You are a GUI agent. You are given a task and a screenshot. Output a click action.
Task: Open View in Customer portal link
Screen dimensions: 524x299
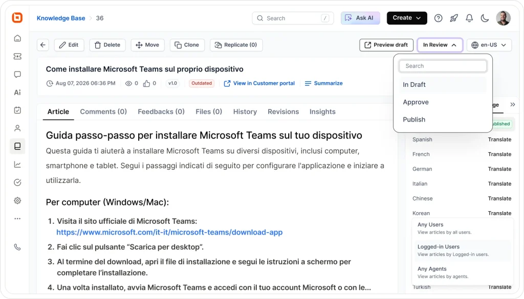pyautogui.click(x=259, y=83)
